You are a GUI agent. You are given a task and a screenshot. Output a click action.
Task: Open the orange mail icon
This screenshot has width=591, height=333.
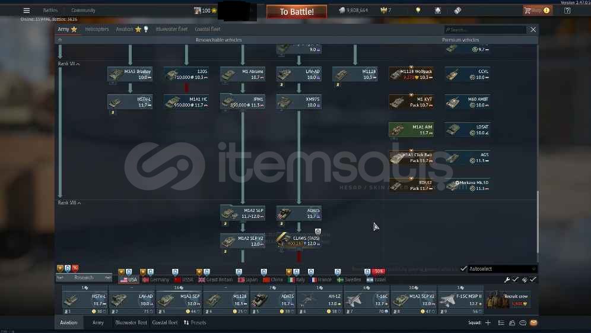[533, 323]
